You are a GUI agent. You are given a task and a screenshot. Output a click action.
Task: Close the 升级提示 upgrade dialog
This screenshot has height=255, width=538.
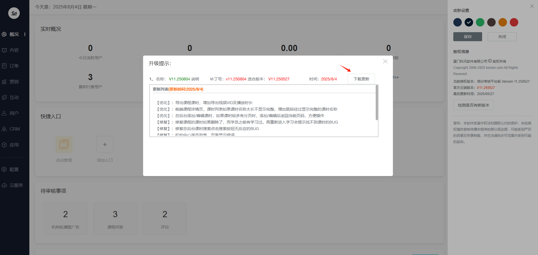click(385, 61)
